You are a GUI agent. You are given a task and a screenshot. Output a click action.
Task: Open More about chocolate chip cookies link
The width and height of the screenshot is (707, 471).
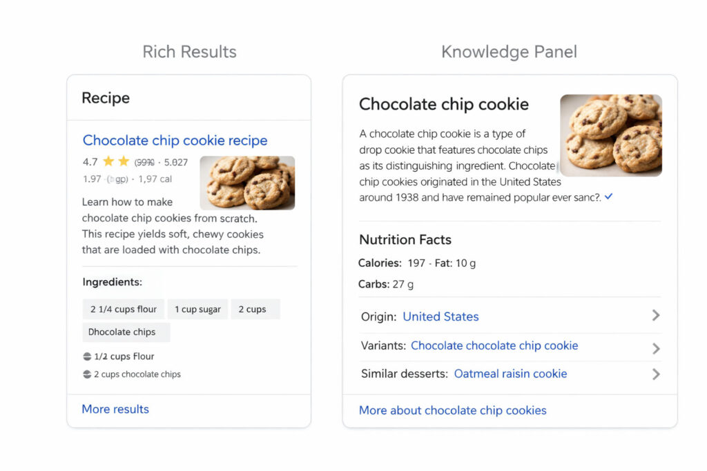pos(452,410)
